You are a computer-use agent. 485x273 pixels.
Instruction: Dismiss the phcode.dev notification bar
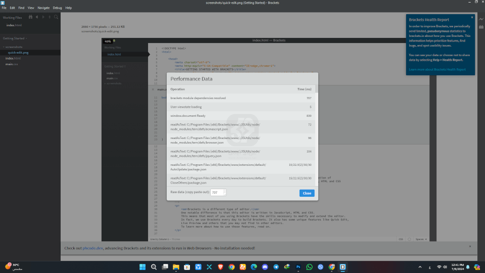click(469, 246)
